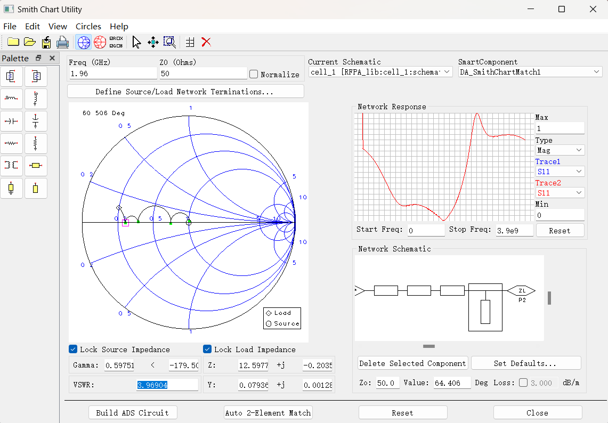The height and width of the screenshot is (423, 608).
Task: Uncheck Lock Load Impedance
Action: pyautogui.click(x=207, y=349)
